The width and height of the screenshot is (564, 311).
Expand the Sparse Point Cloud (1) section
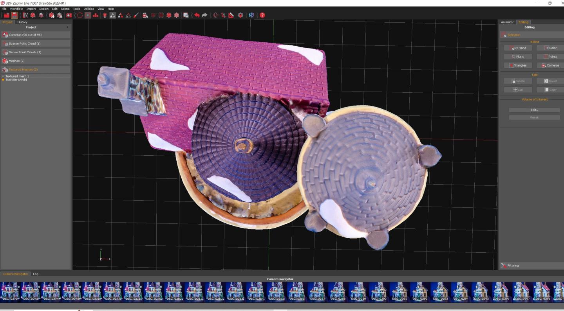click(x=36, y=43)
